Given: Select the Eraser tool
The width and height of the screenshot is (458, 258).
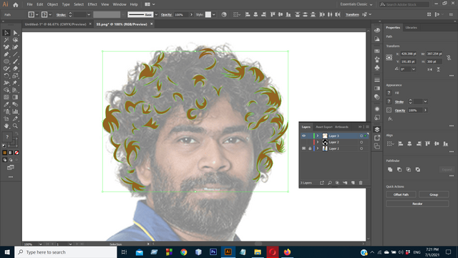Looking at the screenshot, I should pos(15,69).
